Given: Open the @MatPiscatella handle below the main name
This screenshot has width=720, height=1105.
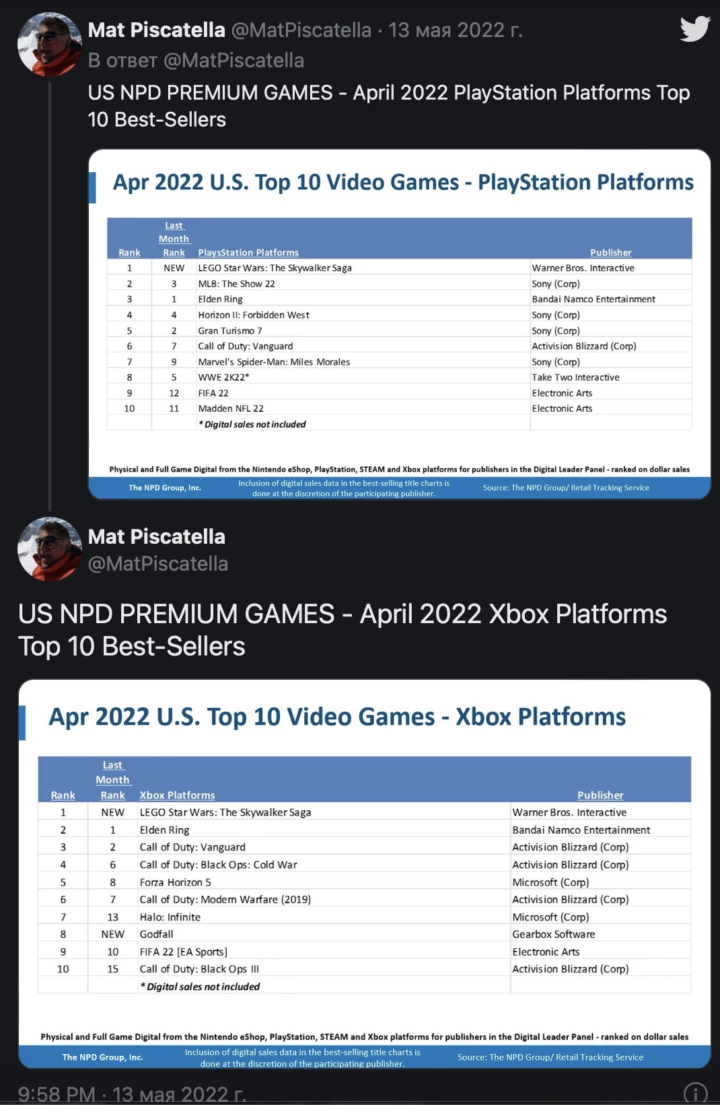Looking at the screenshot, I should point(158,564).
